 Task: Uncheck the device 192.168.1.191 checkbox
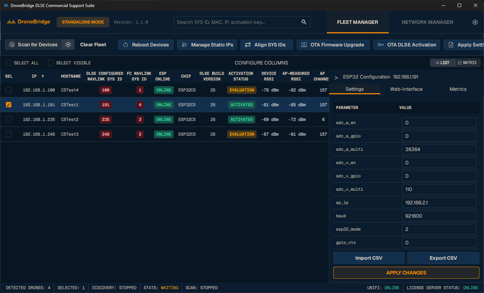click(9, 105)
